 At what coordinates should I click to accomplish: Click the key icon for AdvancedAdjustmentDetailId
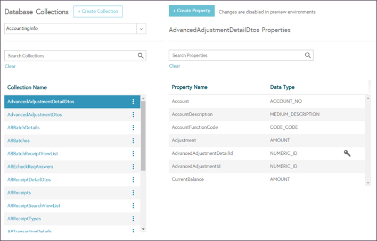click(347, 153)
